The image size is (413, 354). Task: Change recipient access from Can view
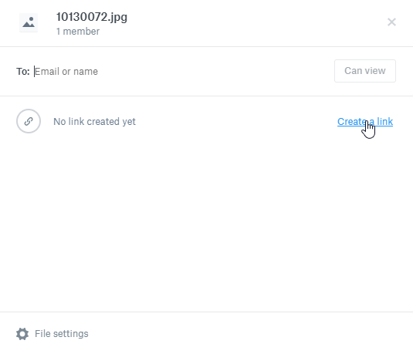[365, 71]
